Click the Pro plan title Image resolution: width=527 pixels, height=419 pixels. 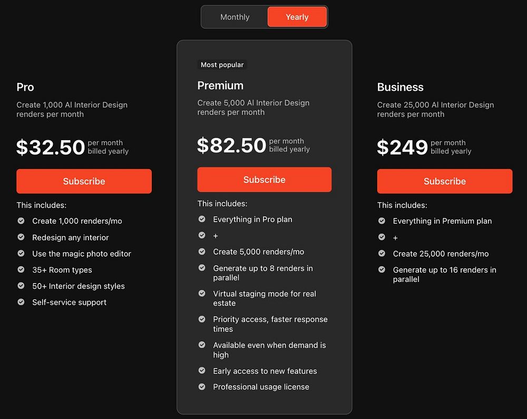point(25,87)
